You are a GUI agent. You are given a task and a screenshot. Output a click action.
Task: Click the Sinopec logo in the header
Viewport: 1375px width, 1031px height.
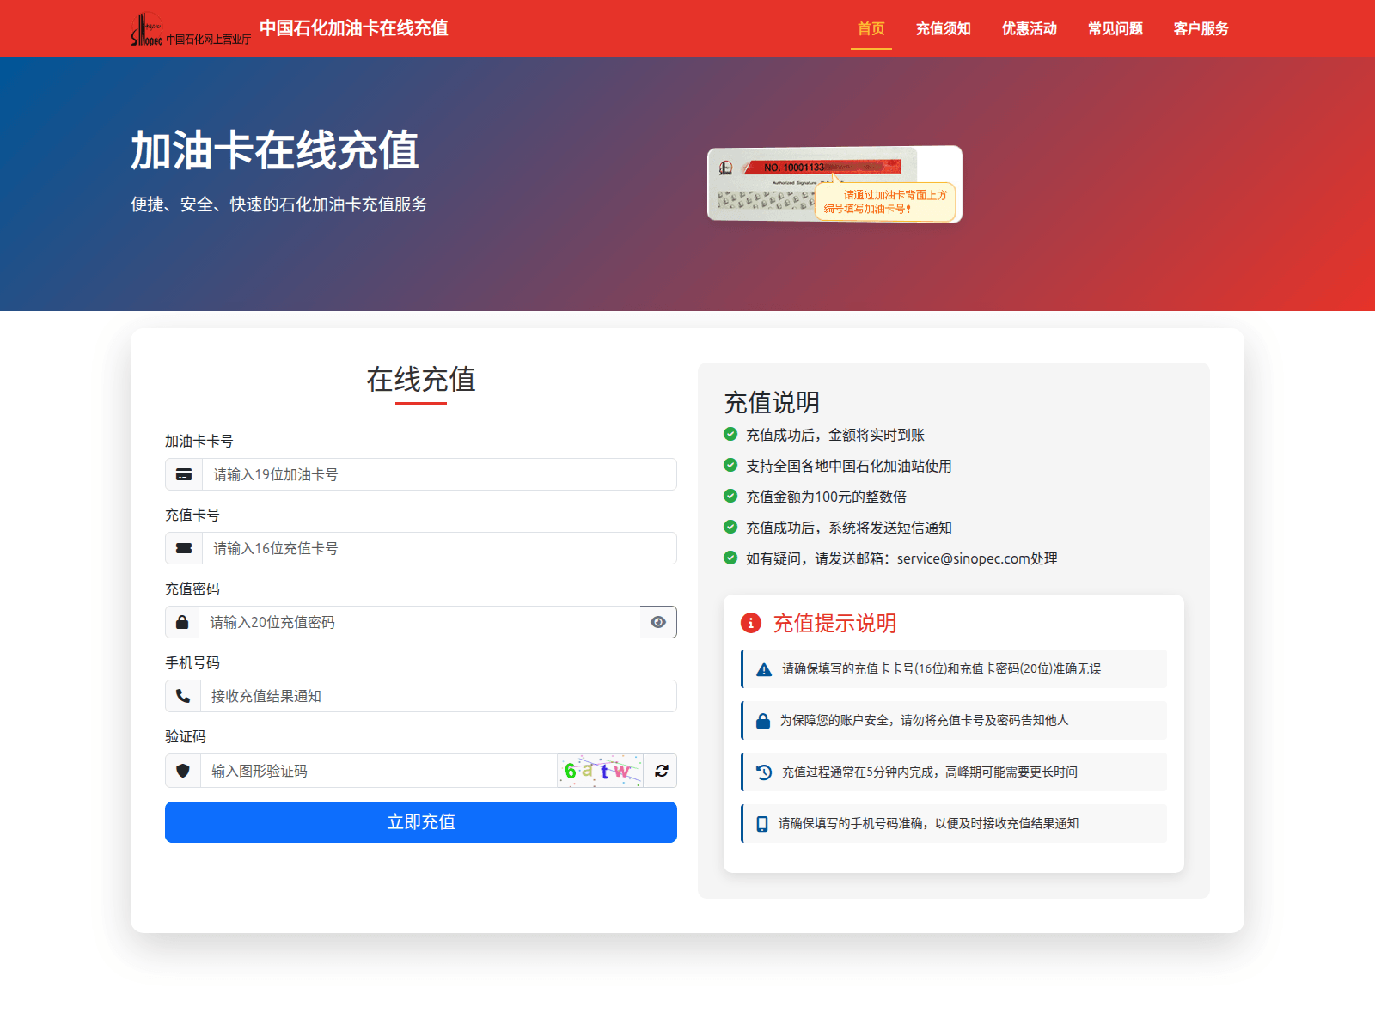coord(191,28)
